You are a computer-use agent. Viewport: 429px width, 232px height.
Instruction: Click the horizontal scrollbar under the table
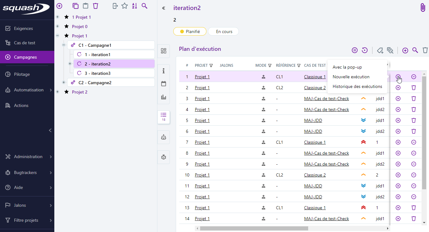[x=254, y=228]
